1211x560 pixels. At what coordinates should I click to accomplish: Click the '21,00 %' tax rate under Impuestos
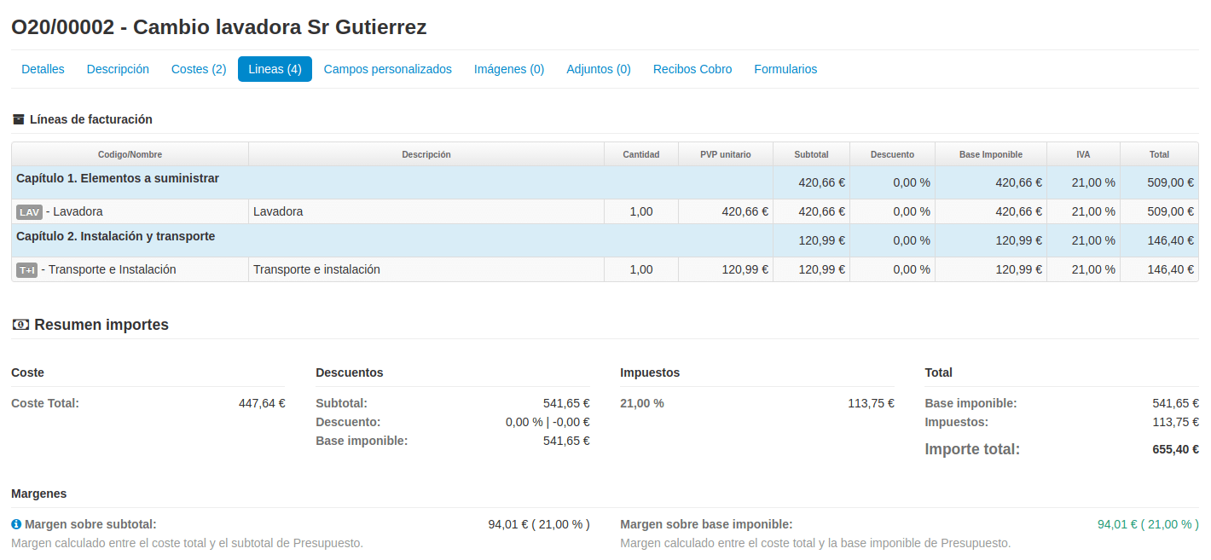coord(642,403)
